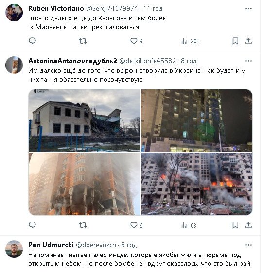Screen dimensions: 263x273
Task: Open more options for AntoninaAntonovna's tweet
Action: click(x=248, y=61)
